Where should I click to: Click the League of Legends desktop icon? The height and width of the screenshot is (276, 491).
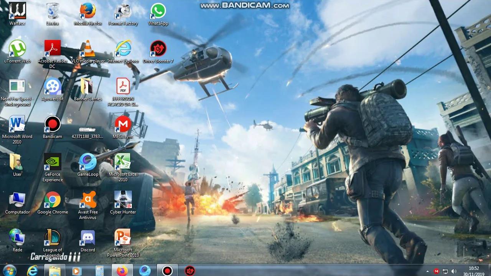53,238
